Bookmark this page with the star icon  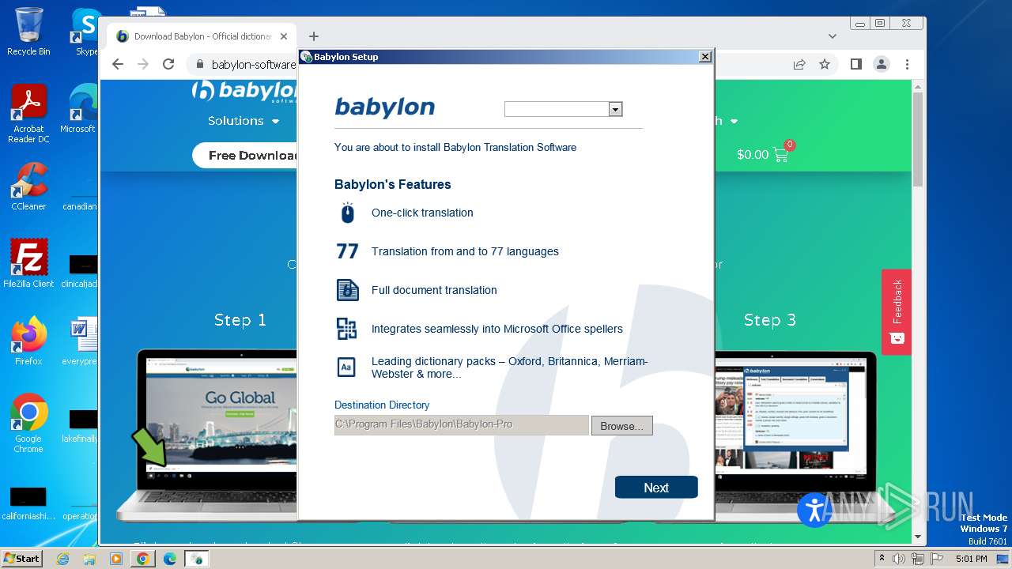(825, 64)
